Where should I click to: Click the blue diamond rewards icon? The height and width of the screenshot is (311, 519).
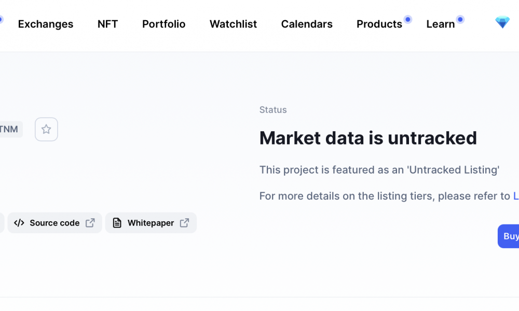[502, 22]
